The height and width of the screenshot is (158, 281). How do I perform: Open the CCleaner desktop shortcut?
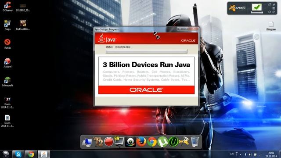click(7, 7)
